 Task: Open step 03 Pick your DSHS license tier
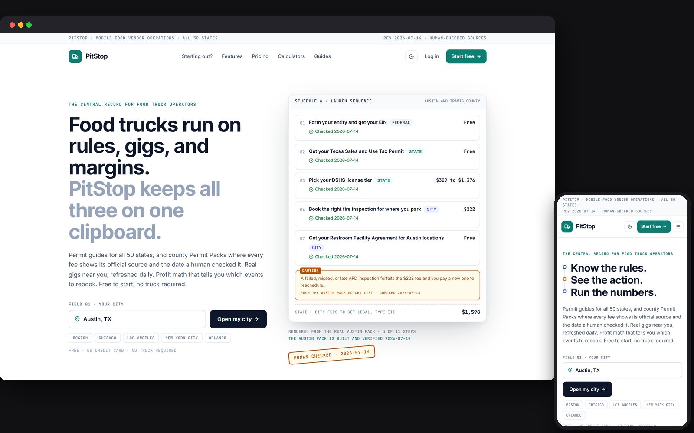(387, 185)
